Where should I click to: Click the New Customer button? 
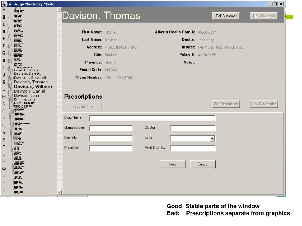(x=264, y=16)
